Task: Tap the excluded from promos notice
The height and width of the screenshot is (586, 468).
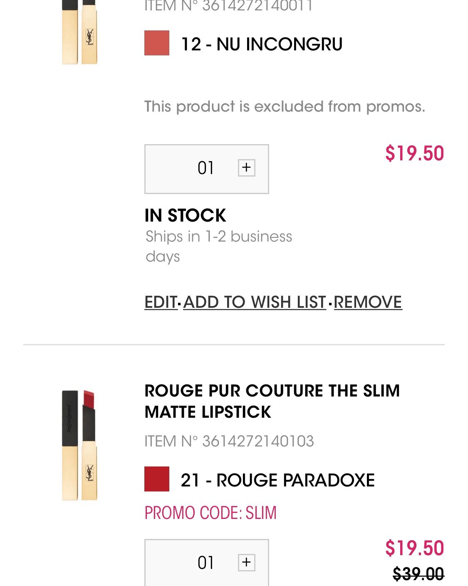Action: tap(285, 107)
